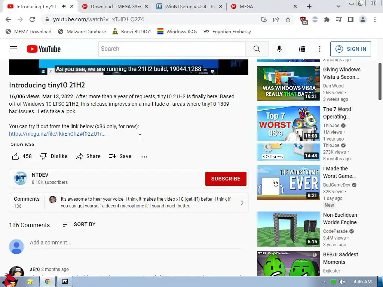Click the Add a comment field
The height and width of the screenshot is (287, 383).
tap(136, 243)
